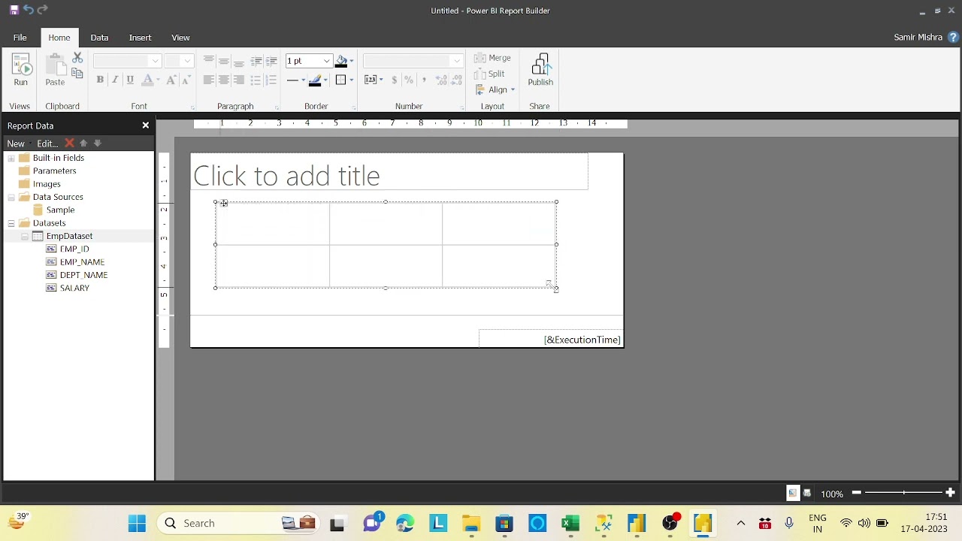The height and width of the screenshot is (541, 962).
Task: Open Excel from the taskbar
Action: (x=570, y=523)
